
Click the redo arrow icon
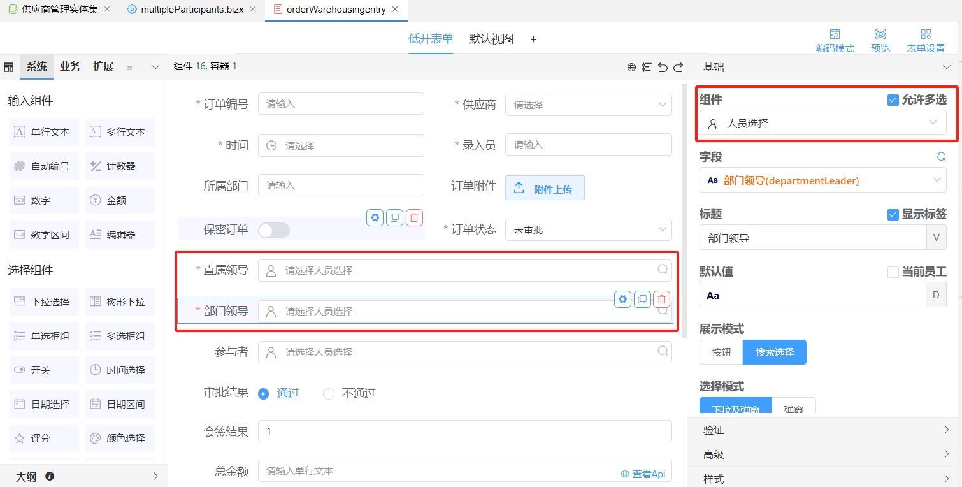pos(678,67)
